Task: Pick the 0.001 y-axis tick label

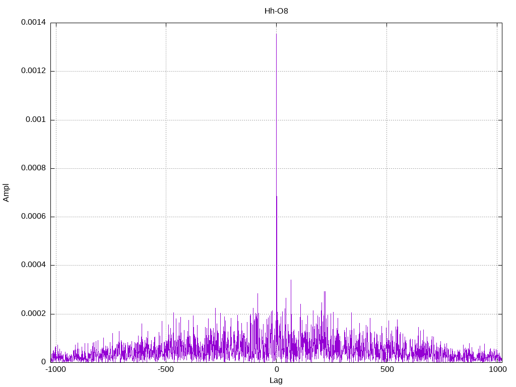Action: coord(35,120)
